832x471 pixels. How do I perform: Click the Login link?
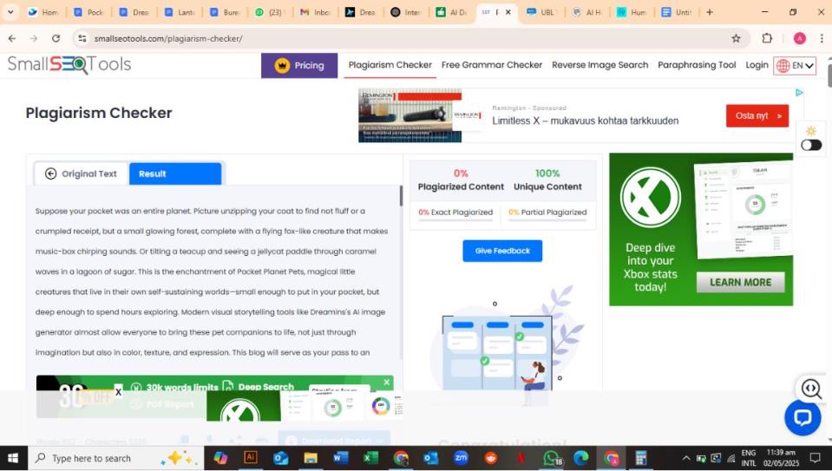757,65
